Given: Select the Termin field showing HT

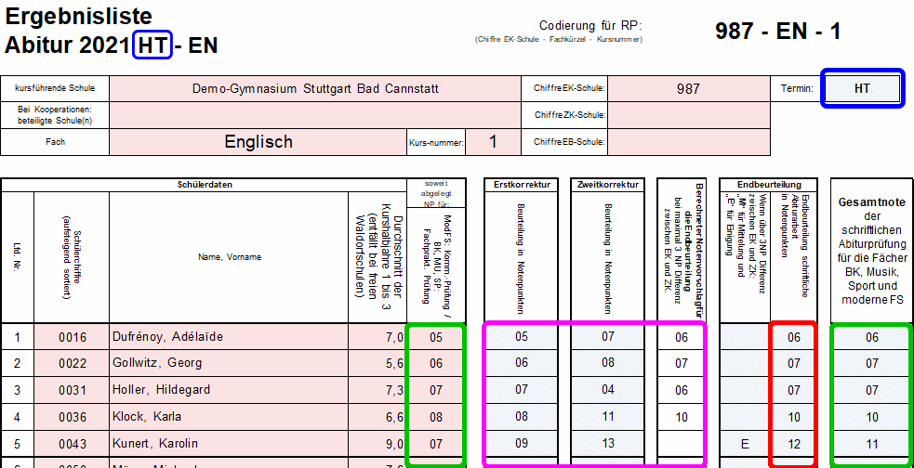Looking at the screenshot, I should coord(862,88).
